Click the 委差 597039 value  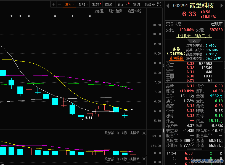[216, 30]
